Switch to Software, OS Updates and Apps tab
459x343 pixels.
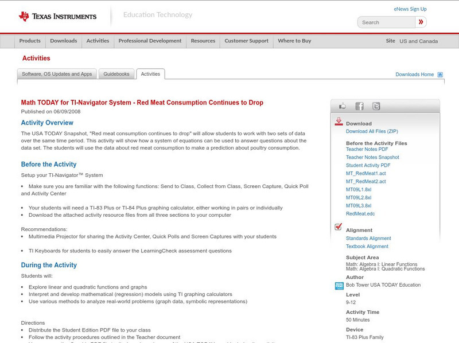pyautogui.click(x=57, y=74)
